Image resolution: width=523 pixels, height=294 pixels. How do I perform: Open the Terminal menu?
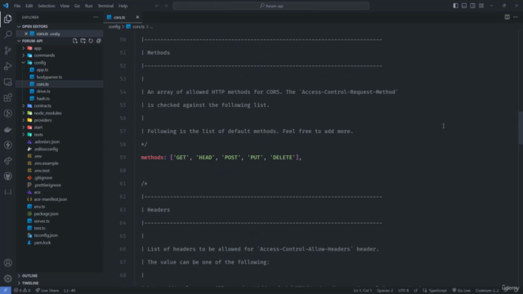pyautogui.click(x=105, y=6)
